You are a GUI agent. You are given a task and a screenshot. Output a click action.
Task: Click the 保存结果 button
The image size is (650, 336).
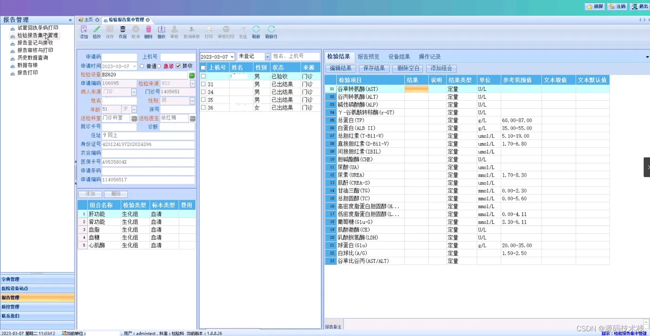point(374,69)
